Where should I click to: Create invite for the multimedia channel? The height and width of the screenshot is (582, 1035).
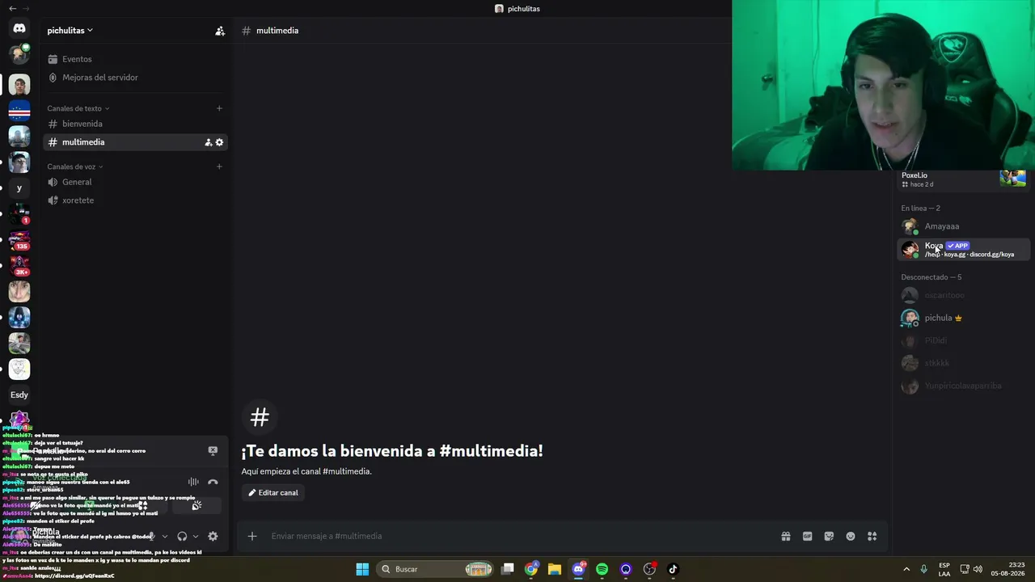point(208,142)
